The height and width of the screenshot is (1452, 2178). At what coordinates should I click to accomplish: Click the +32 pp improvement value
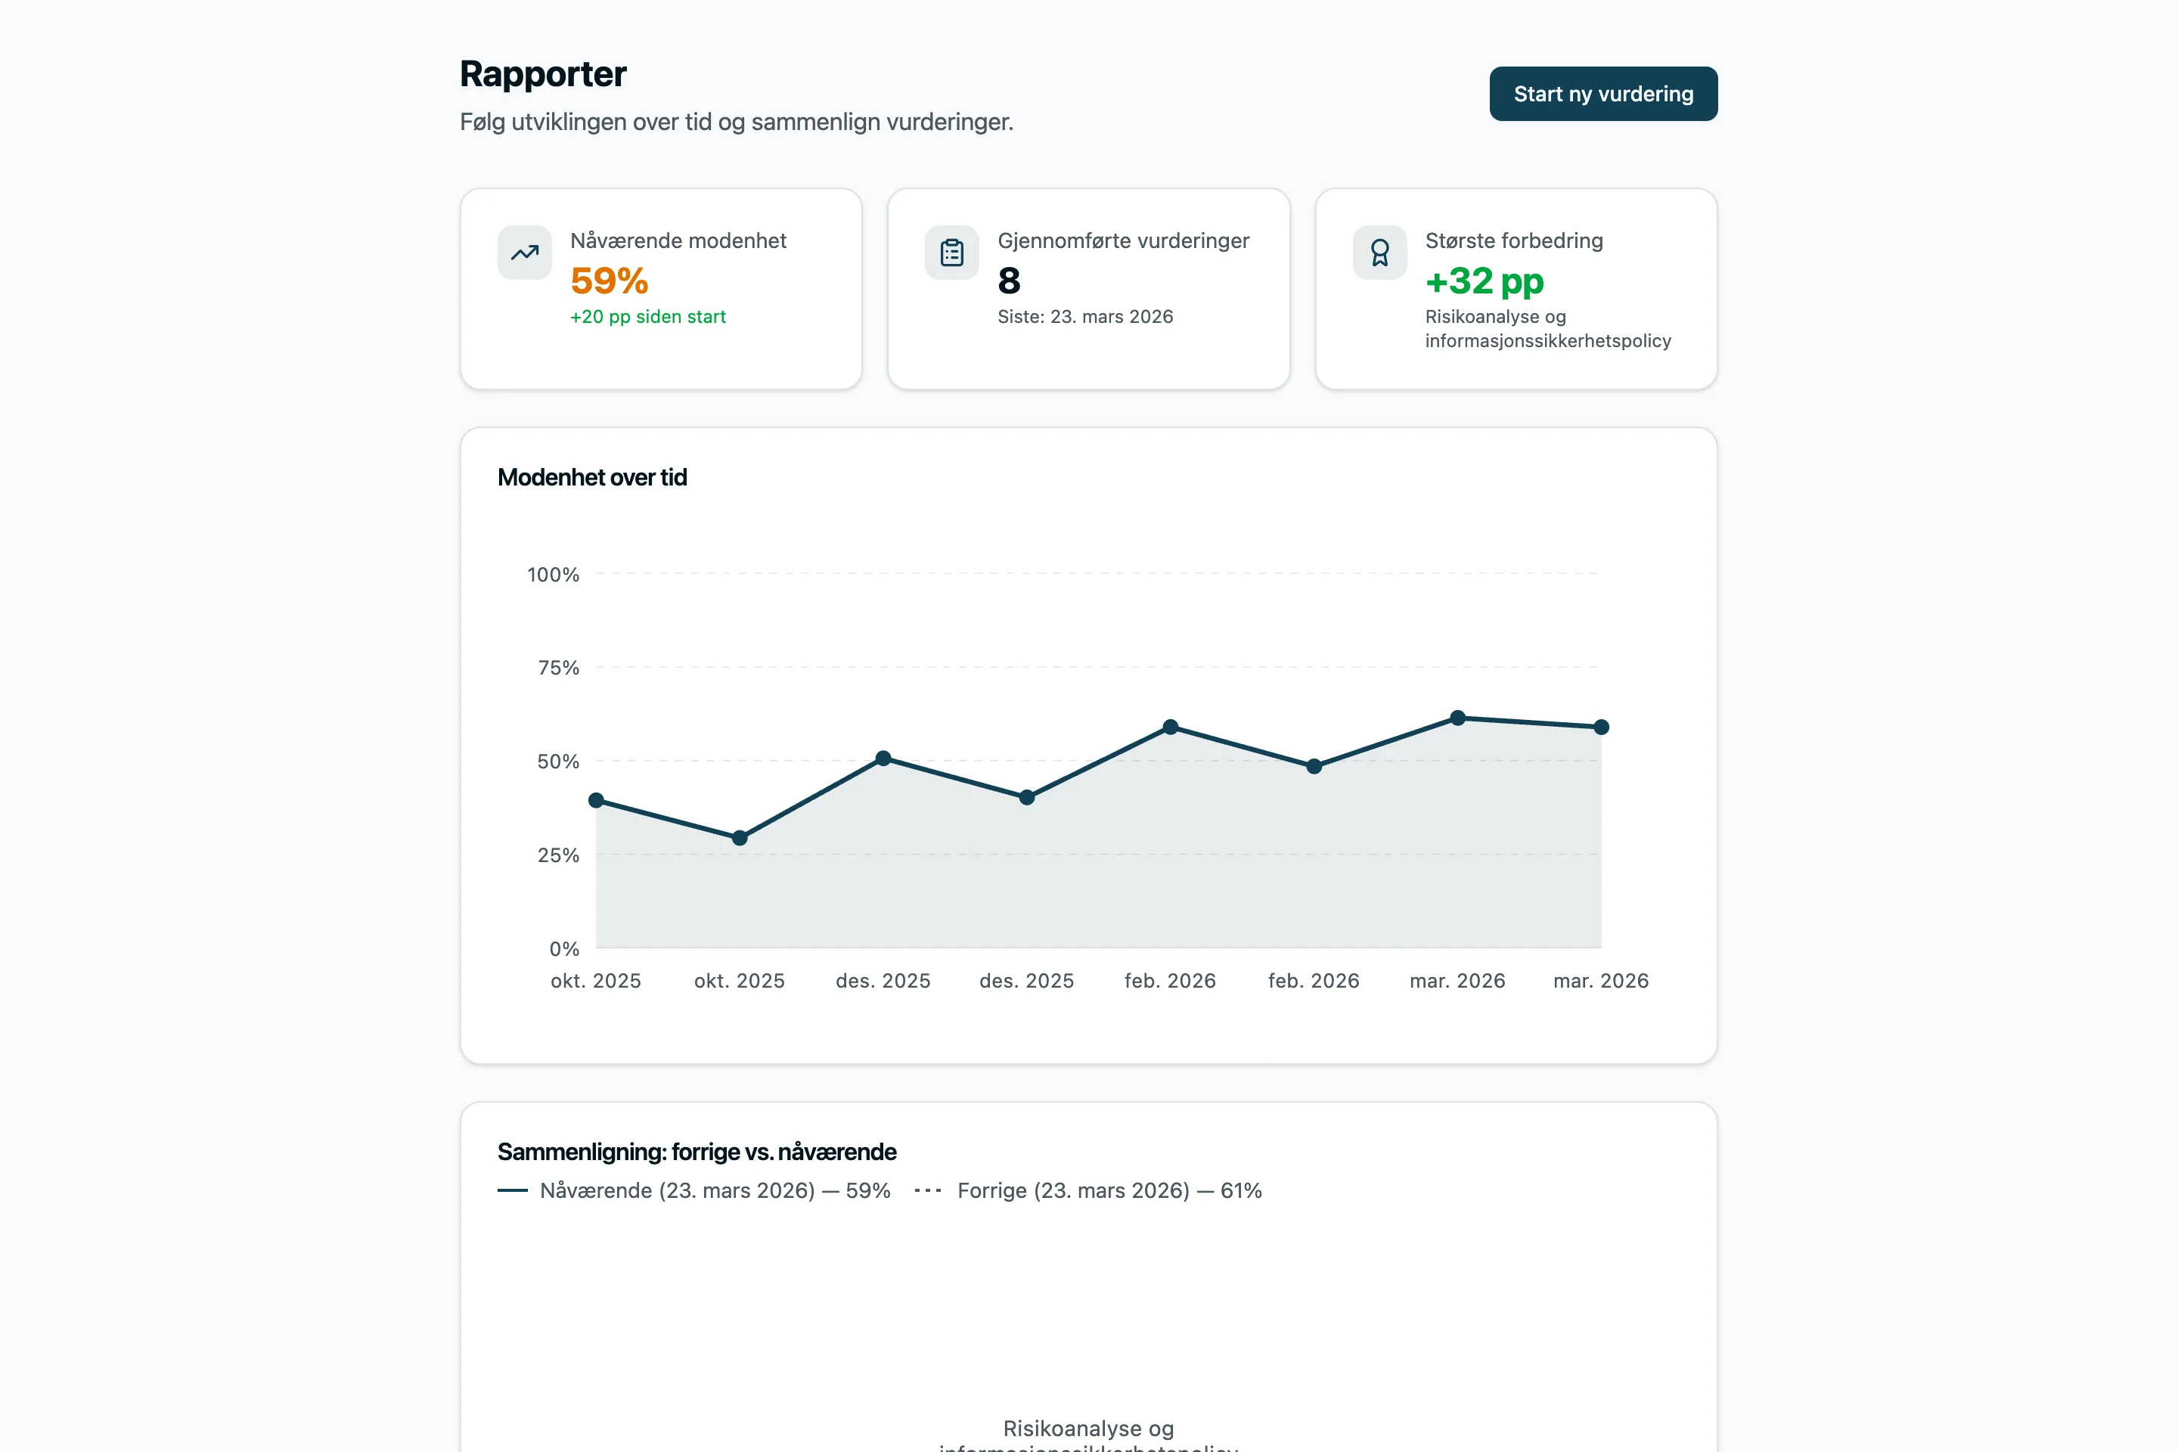tap(1484, 281)
